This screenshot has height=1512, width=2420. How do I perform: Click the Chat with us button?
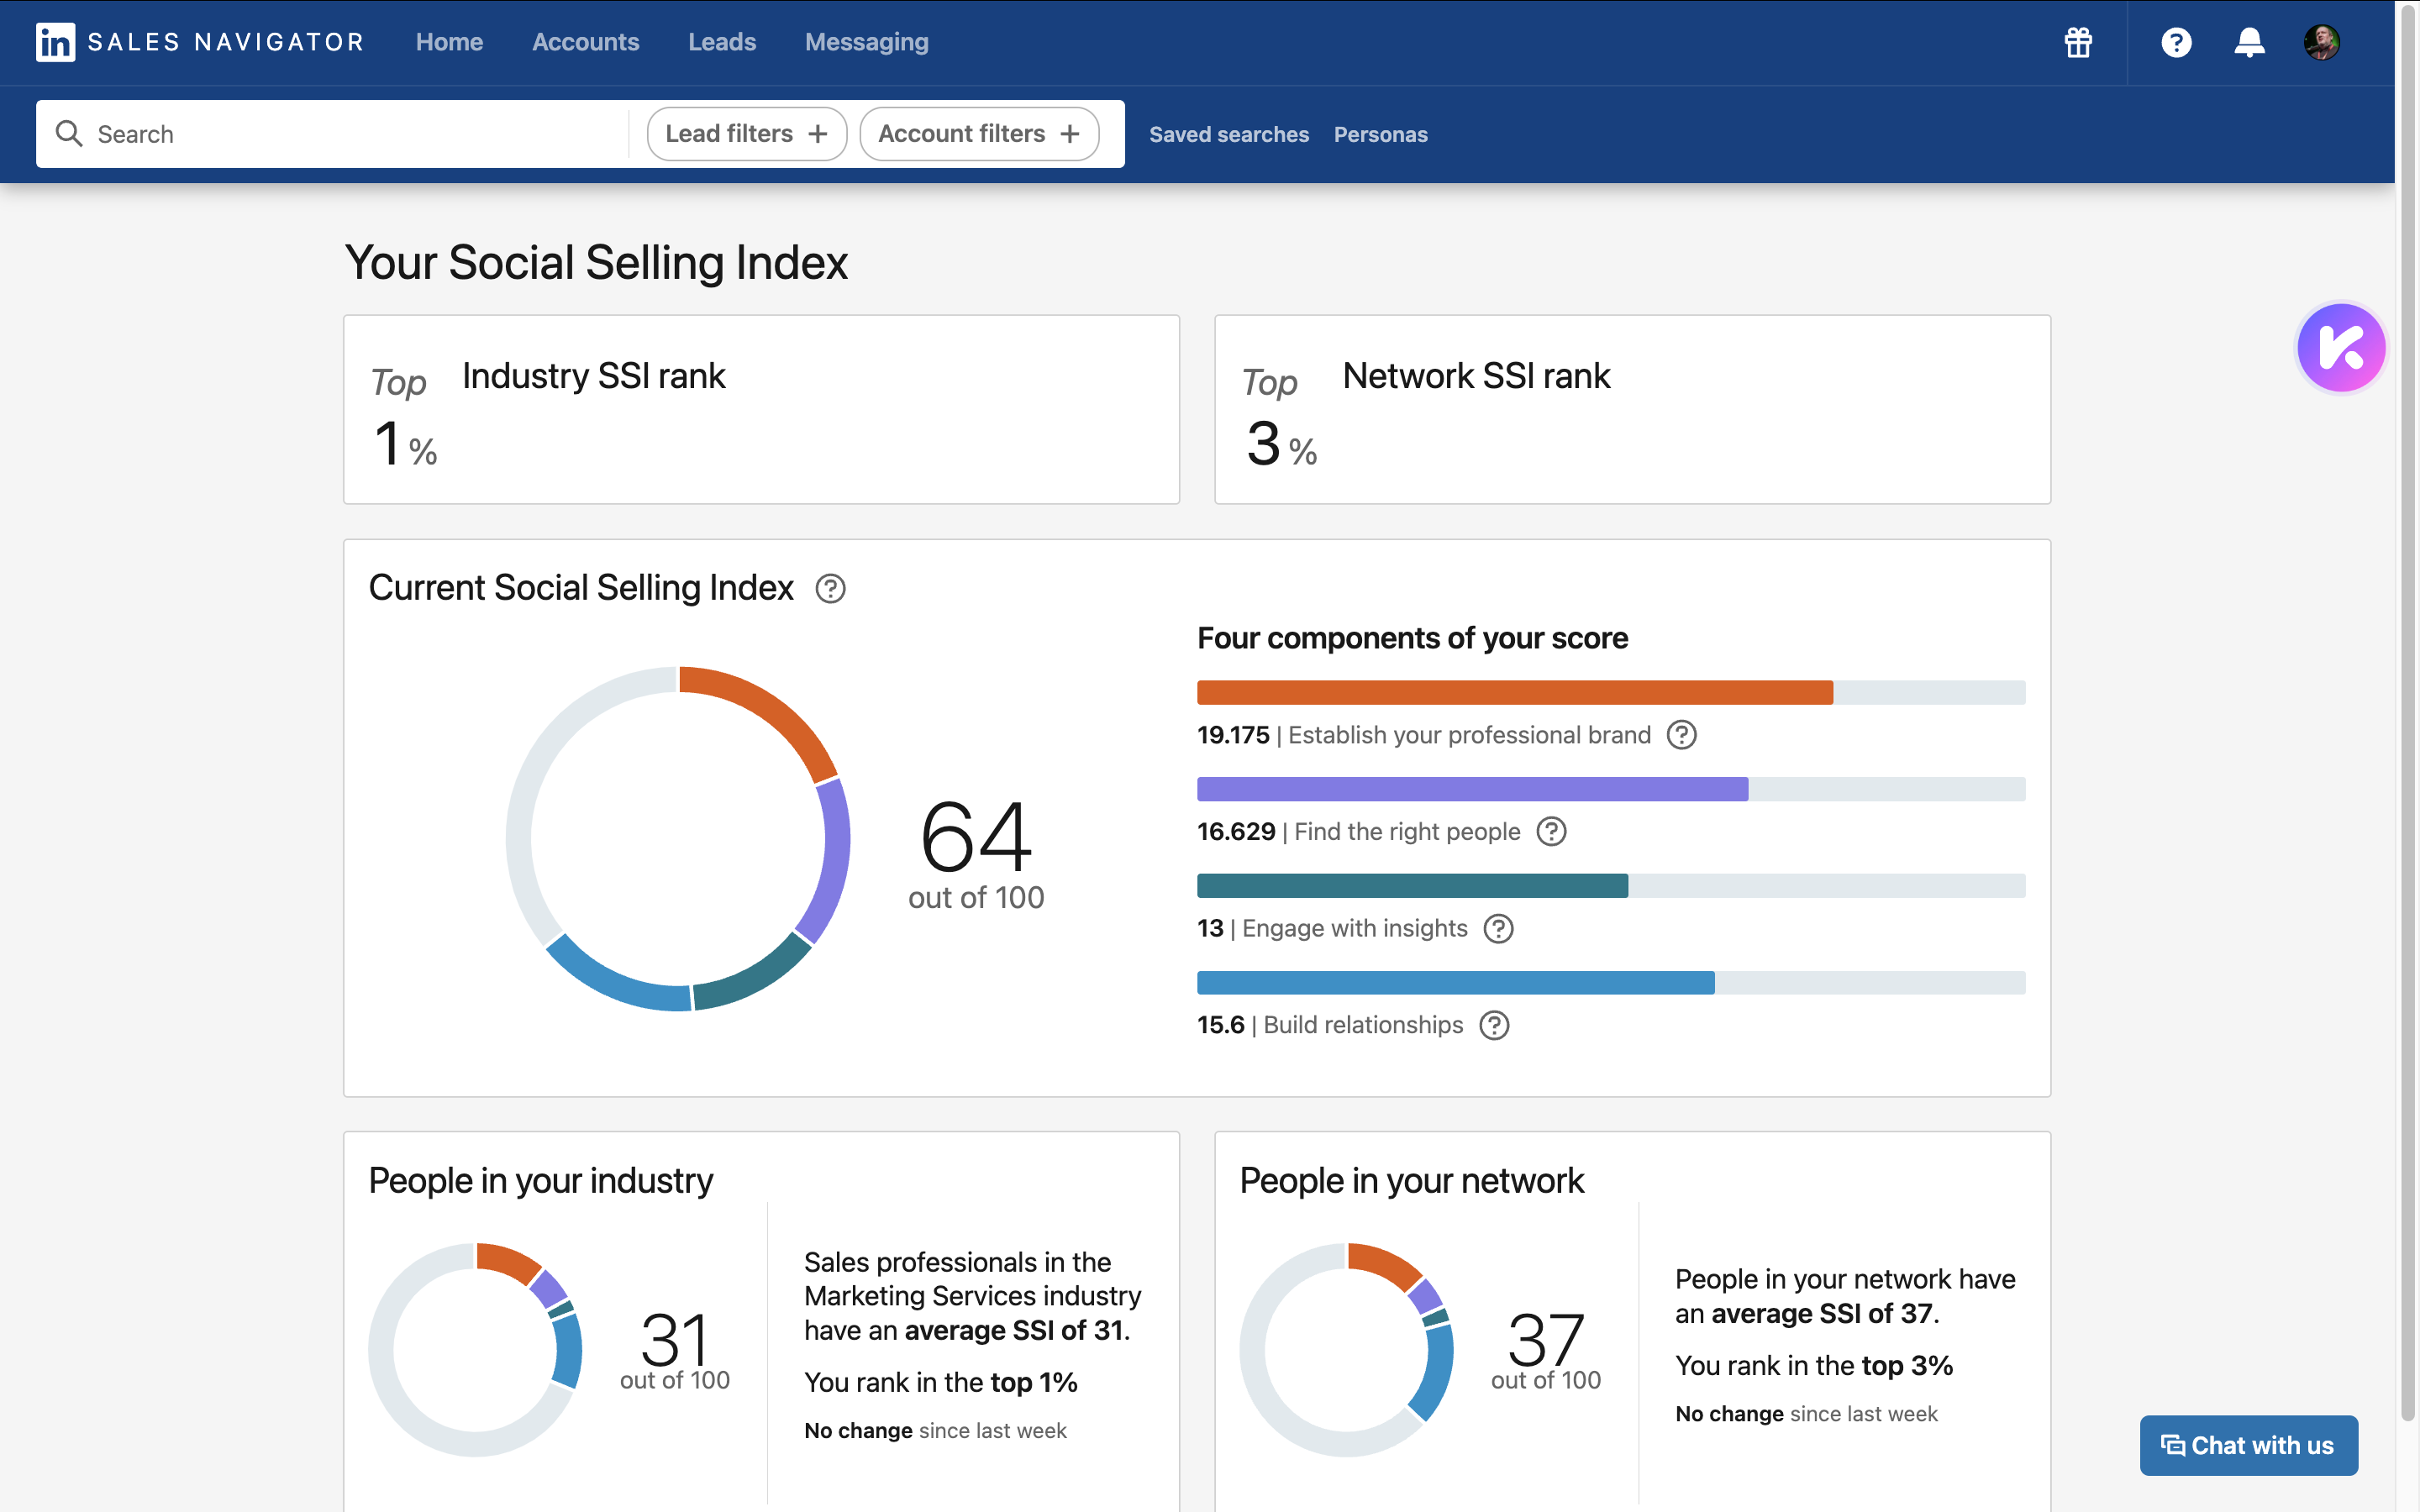[x=2248, y=1445]
